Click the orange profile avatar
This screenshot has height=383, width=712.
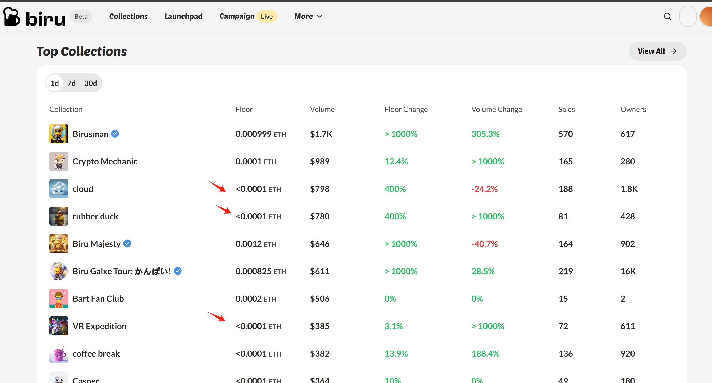(707, 17)
